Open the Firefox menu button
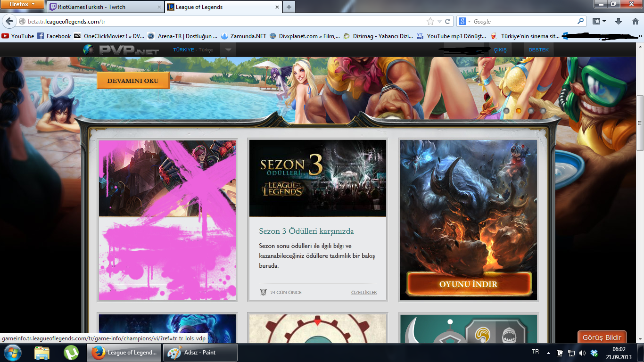Viewport: 644px width, 362px height. pos(23,4)
